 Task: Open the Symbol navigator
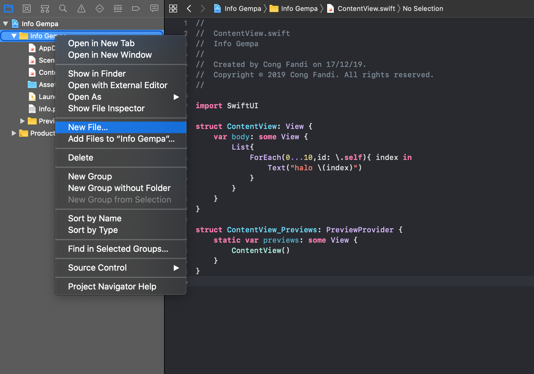click(x=45, y=9)
